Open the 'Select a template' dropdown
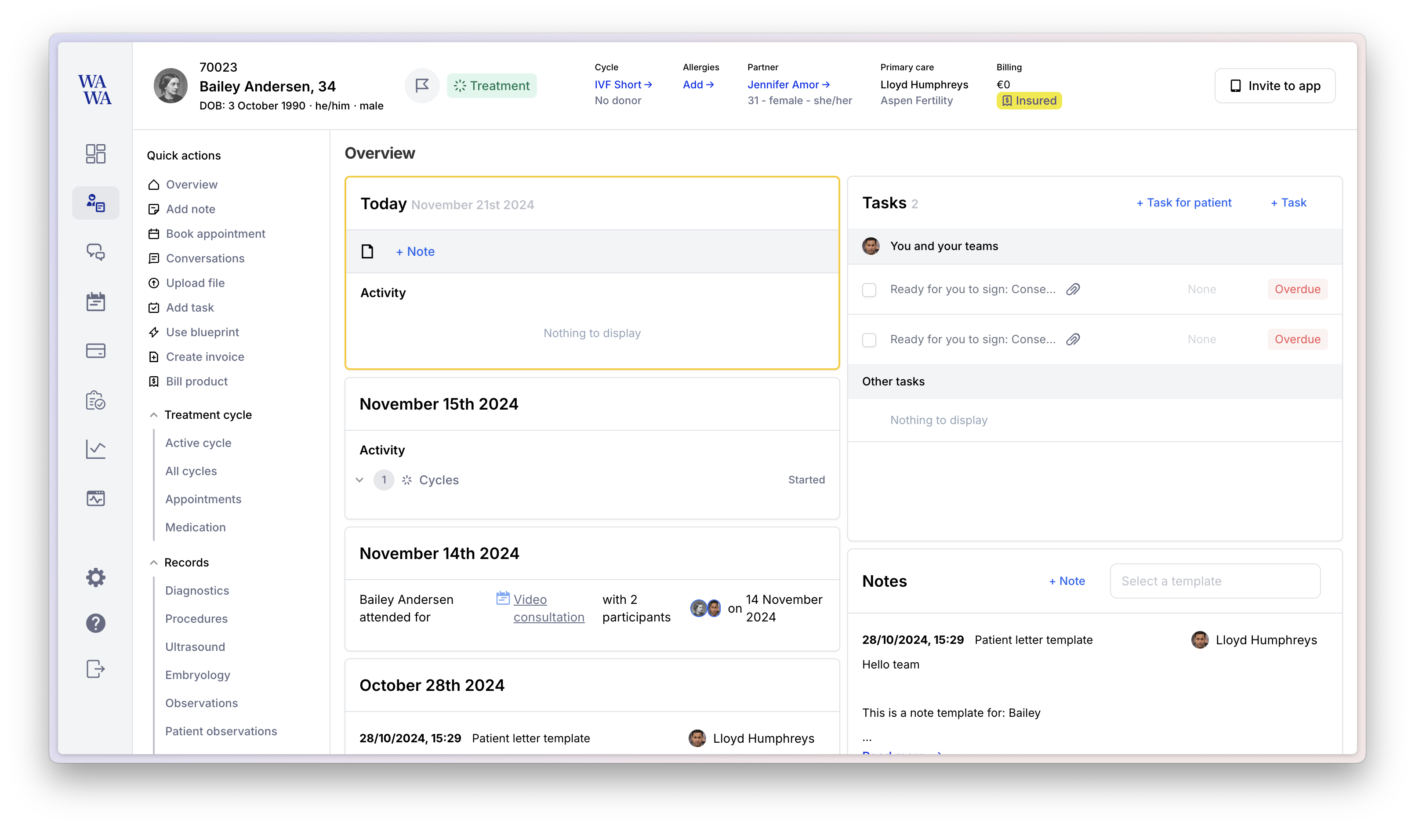This screenshot has width=1415, height=828. [1215, 581]
